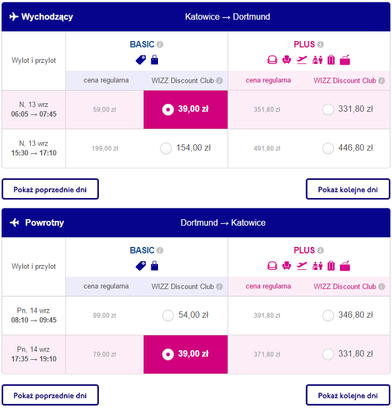Screen dimensions: 392x413
Task: Click the price tag icon under outbound BASIC
Action: click(141, 60)
